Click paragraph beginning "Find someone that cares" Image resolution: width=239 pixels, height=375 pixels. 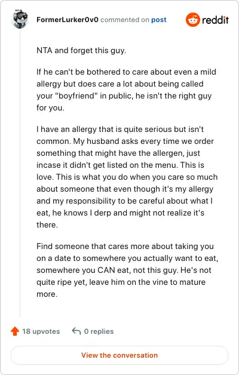point(127,270)
